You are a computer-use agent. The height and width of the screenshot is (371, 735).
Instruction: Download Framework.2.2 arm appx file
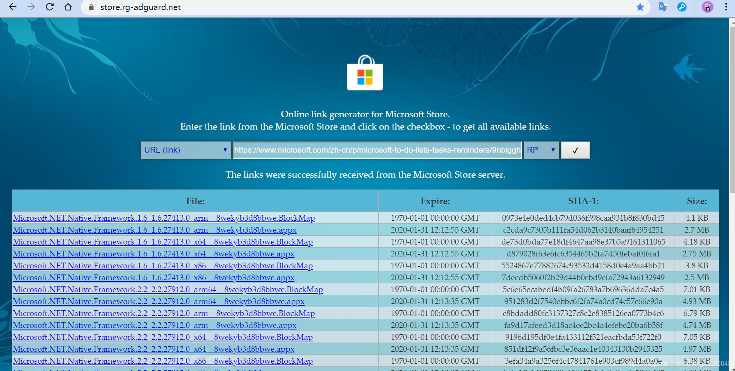click(x=155, y=325)
